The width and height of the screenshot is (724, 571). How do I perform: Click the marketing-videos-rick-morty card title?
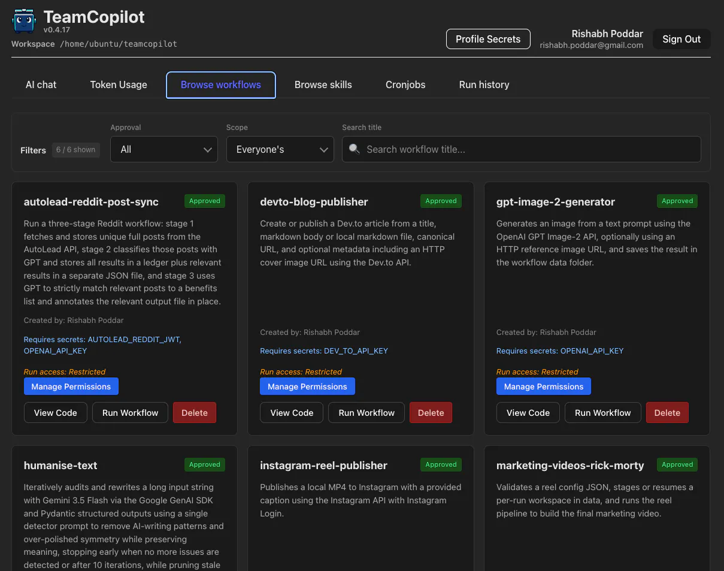pyautogui.click(x=570, y=466)
